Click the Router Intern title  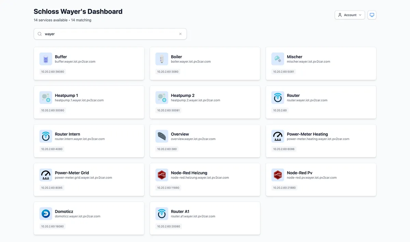(x=68, y=134)
